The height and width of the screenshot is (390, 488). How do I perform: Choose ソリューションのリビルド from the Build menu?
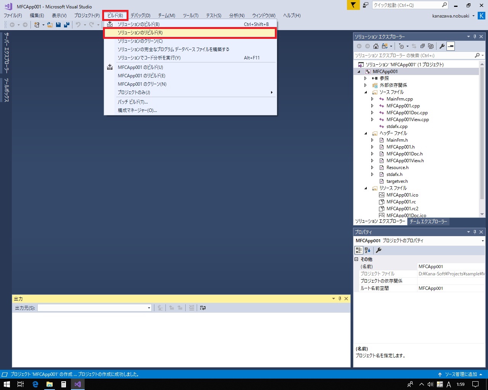pyautogui.click(x=190, y=32)
